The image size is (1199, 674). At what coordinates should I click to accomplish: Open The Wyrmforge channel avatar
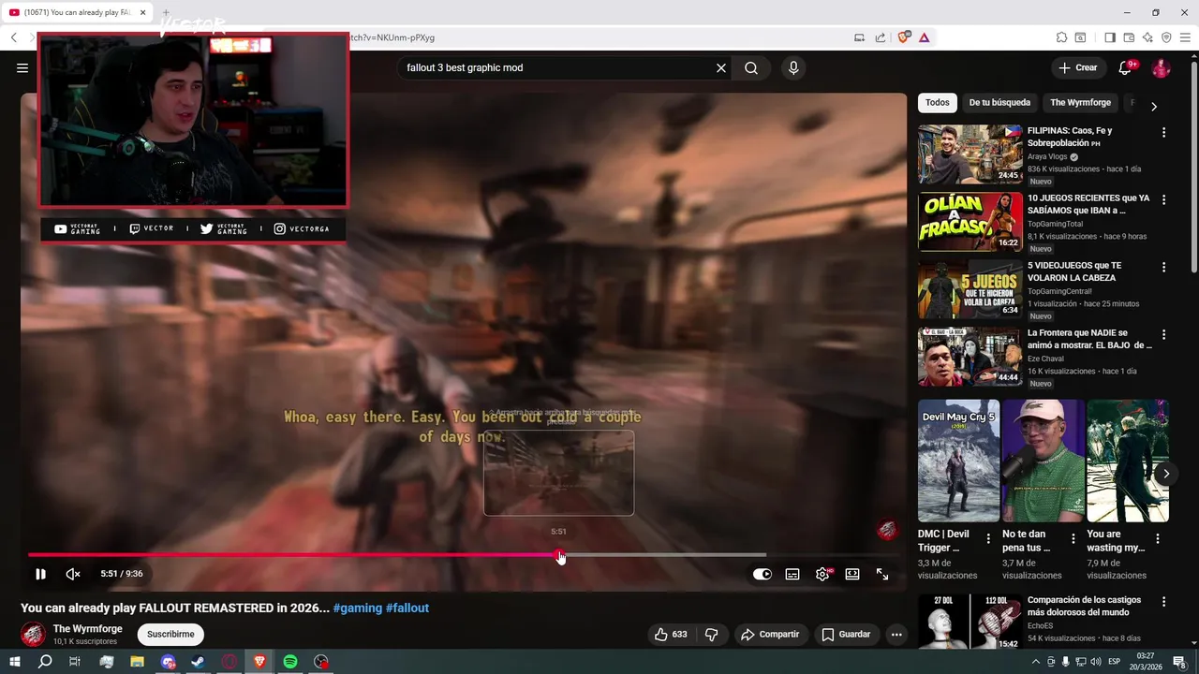[x=34, y=634]
